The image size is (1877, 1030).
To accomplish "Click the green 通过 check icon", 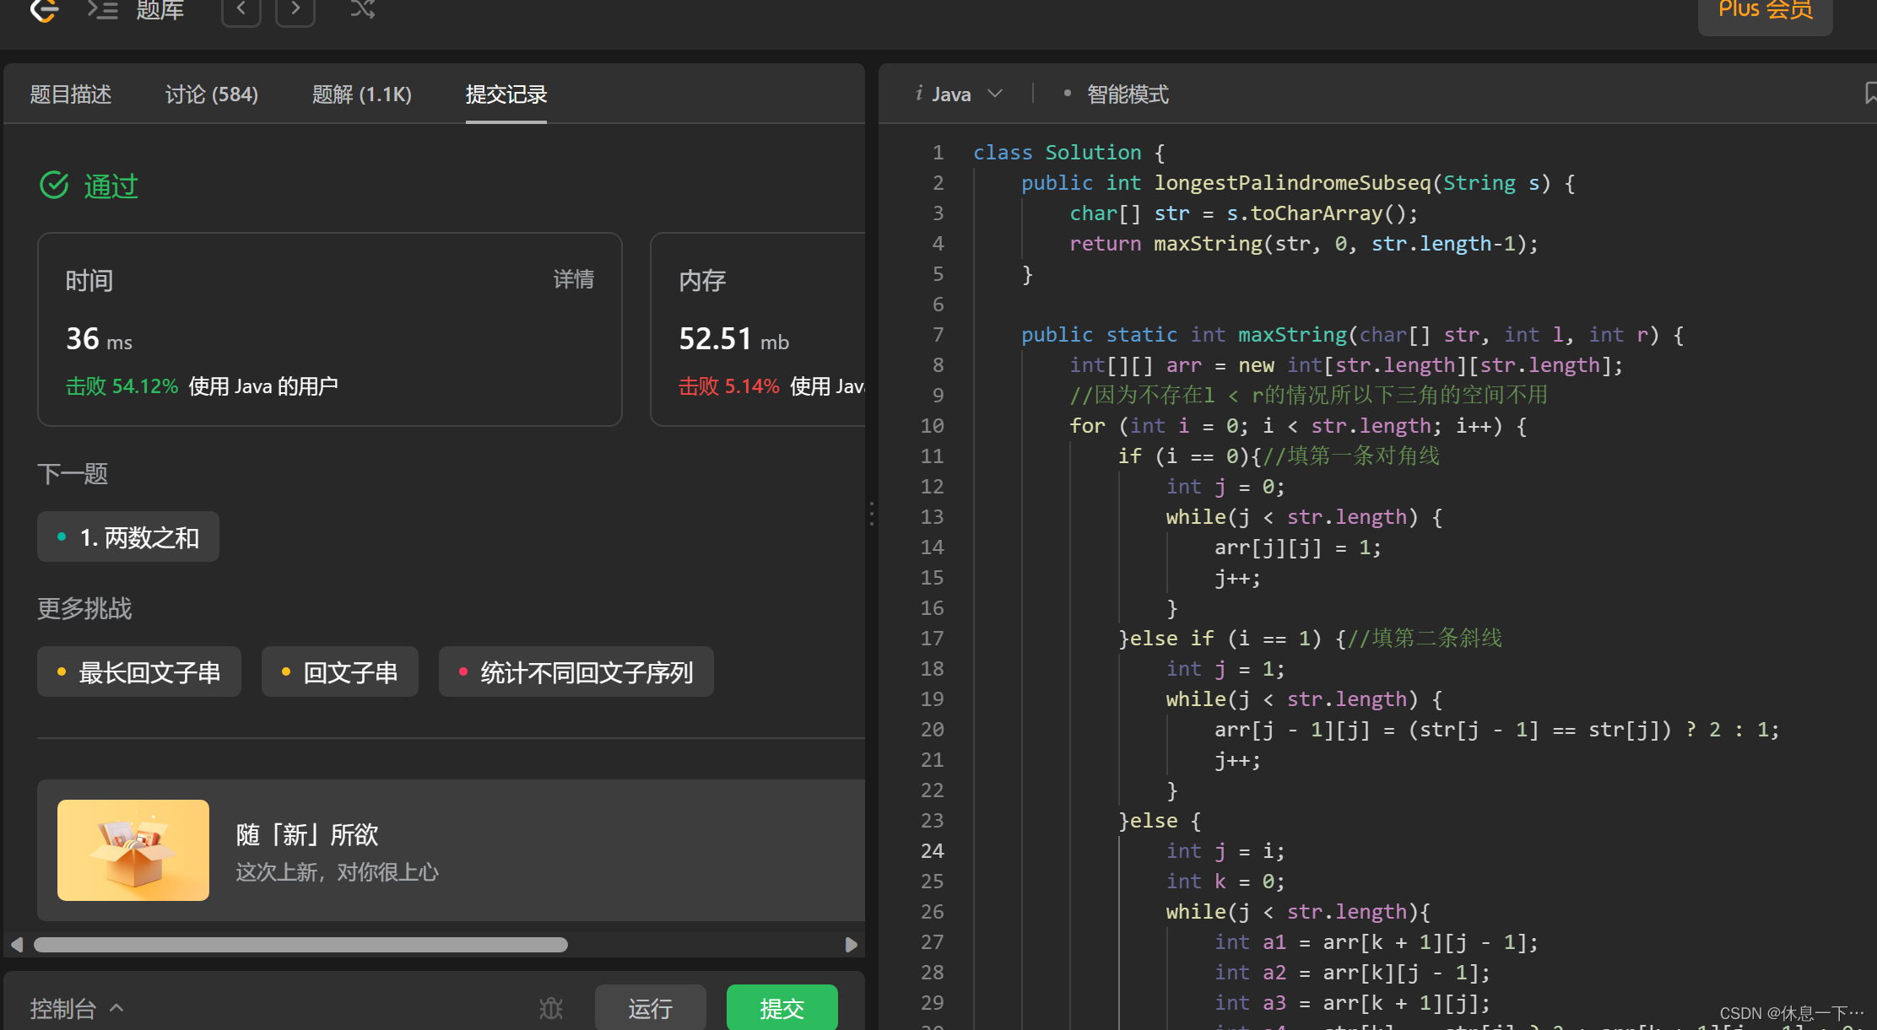I will [55, 185].
